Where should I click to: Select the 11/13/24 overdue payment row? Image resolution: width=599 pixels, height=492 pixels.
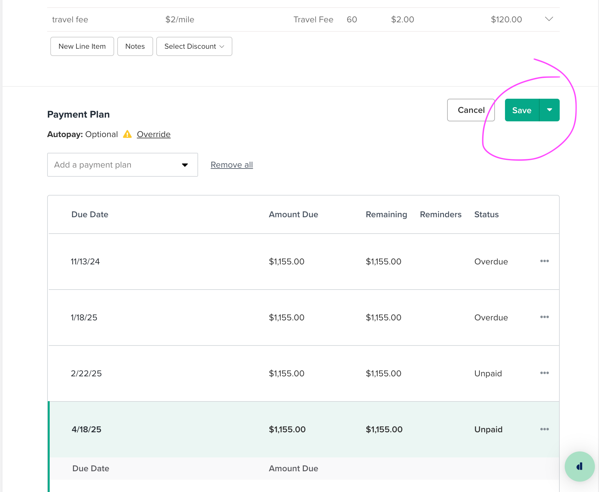tap(304, 262)
